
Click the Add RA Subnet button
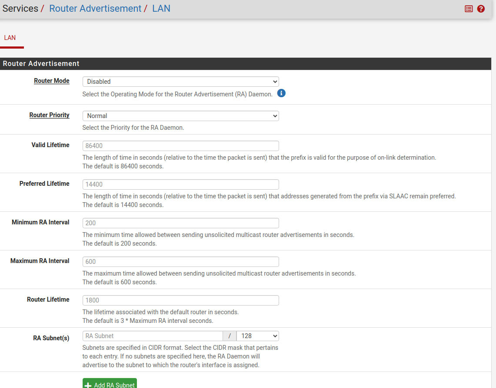click(110, 384)
